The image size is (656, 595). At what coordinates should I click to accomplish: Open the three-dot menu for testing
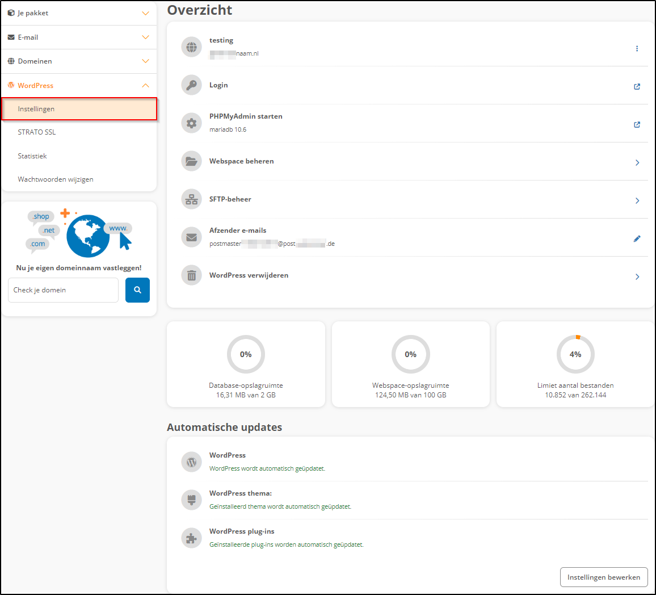637,48
